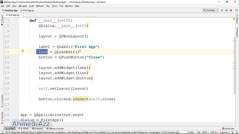Open the Refactor menu
Image resolution: width=239 pixels, height=134 pixels.
(x=40, y=6)
